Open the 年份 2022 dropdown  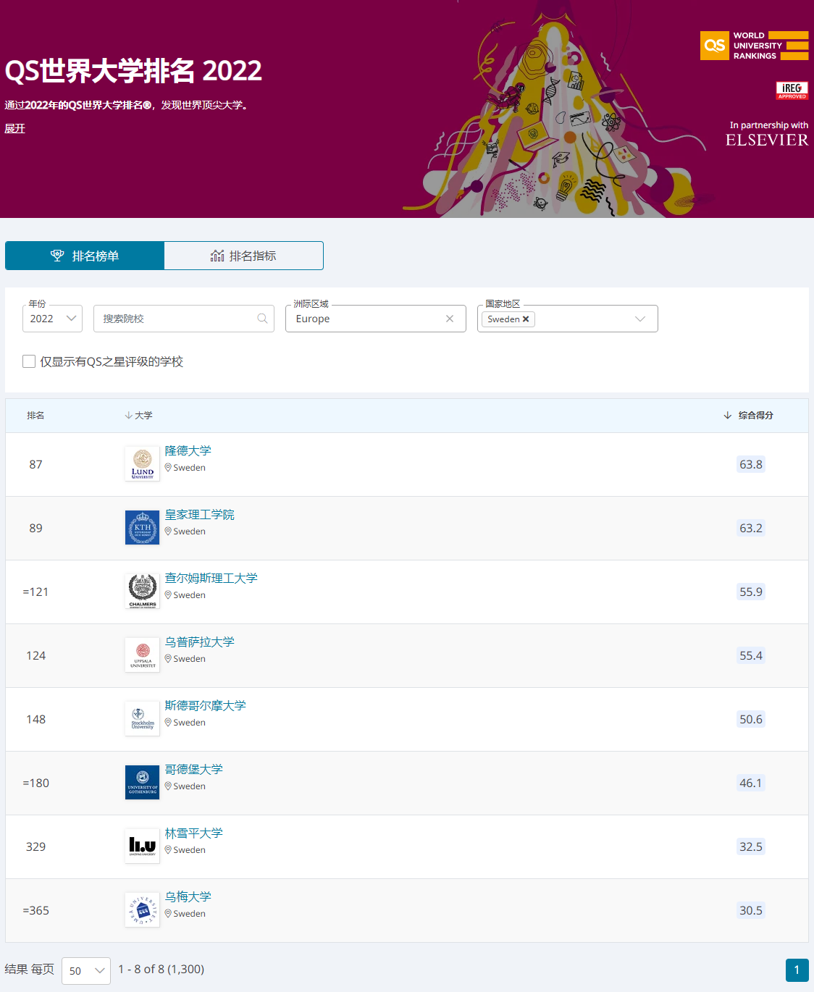point(53,319)
